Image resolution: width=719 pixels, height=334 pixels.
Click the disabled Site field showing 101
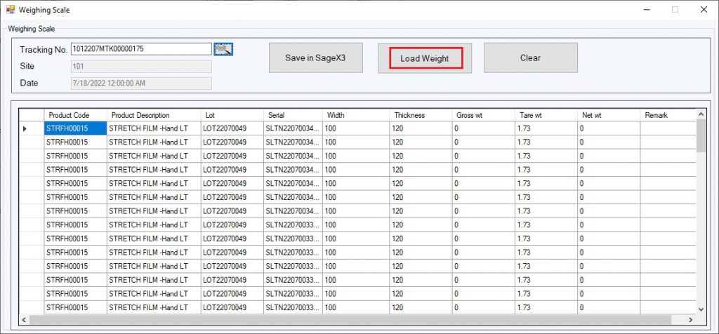pyautogui.click(x=141, y=67)
